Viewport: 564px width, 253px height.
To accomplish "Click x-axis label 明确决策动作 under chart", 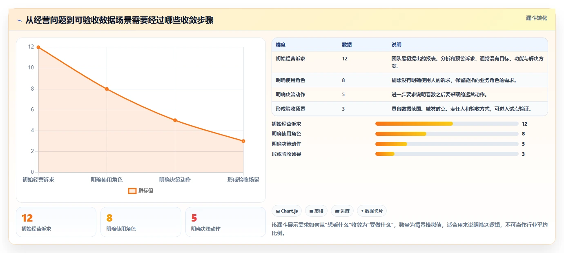I will [175, 180].
